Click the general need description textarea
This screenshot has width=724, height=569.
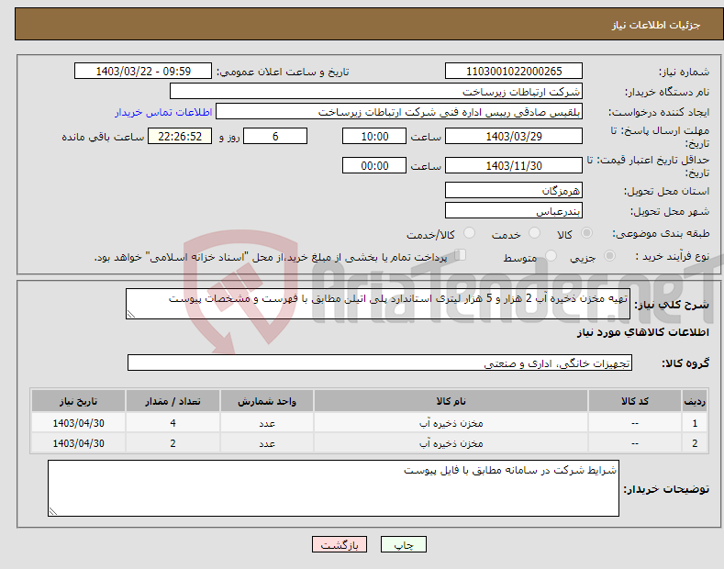(x=378, y=304)
